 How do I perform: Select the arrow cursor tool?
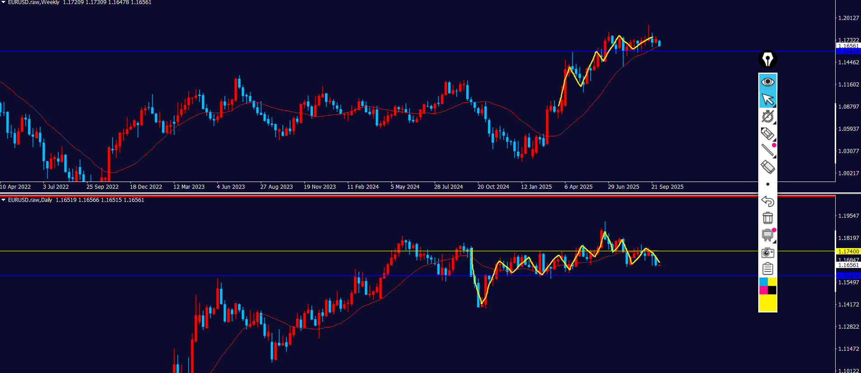tap(767, 99)
